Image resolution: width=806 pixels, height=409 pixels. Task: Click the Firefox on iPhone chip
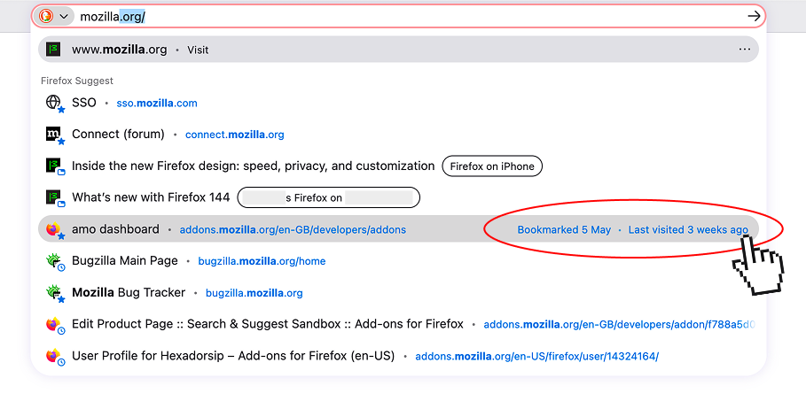492,166
